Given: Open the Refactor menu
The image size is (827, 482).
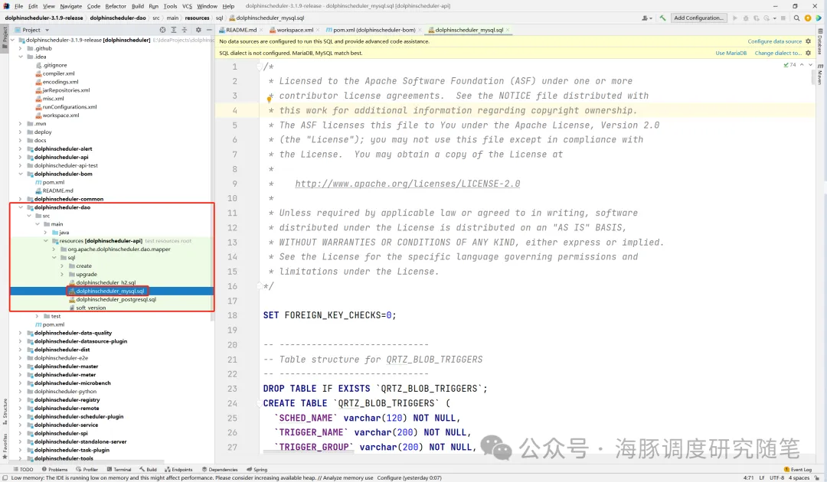Looking at the screenshot, I should (x=116, y=6).
